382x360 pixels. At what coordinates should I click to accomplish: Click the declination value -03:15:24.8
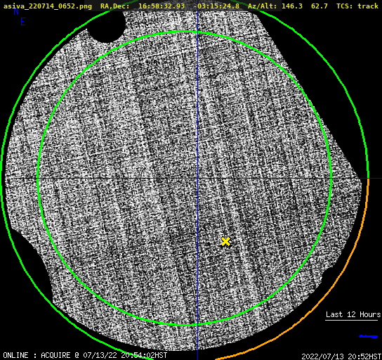[216, 6]
